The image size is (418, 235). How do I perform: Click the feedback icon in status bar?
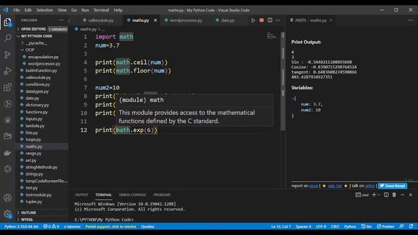pos(402,227)
